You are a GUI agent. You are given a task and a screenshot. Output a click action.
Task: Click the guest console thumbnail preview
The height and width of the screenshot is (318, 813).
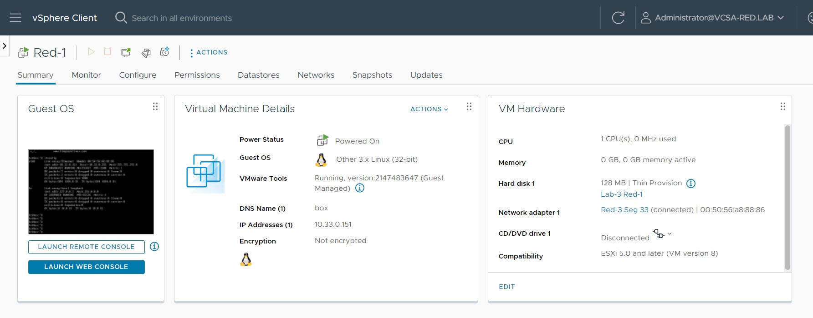click(x=91, y=191)
